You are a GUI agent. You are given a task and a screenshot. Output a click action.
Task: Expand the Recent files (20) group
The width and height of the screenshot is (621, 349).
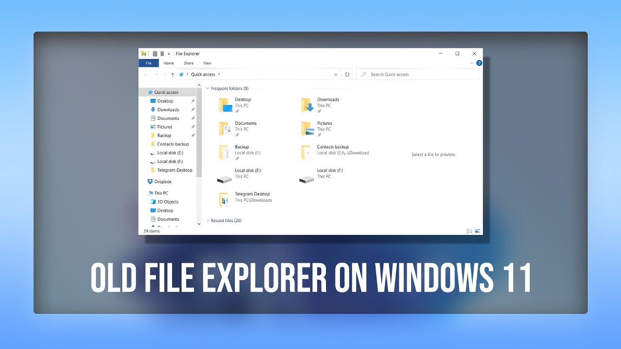point(208,221)
